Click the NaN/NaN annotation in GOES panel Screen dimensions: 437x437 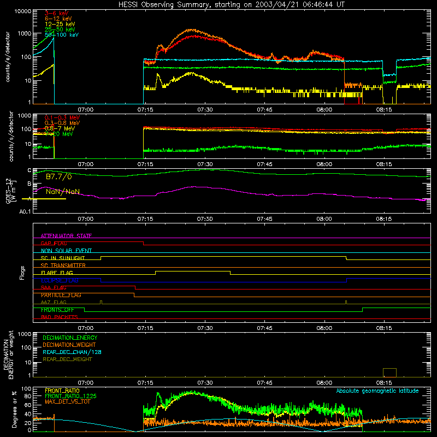click(x=63, y=192)
